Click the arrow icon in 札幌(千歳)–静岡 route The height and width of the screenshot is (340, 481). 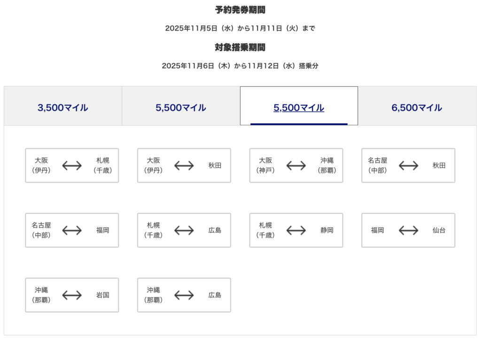(296, 231)
